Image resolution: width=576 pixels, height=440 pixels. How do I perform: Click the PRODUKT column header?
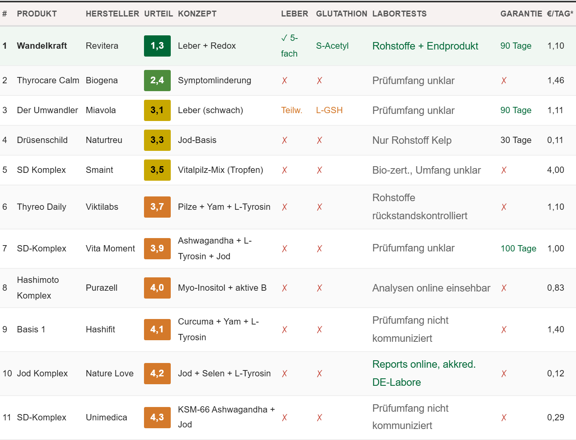(x=37, y=14)
